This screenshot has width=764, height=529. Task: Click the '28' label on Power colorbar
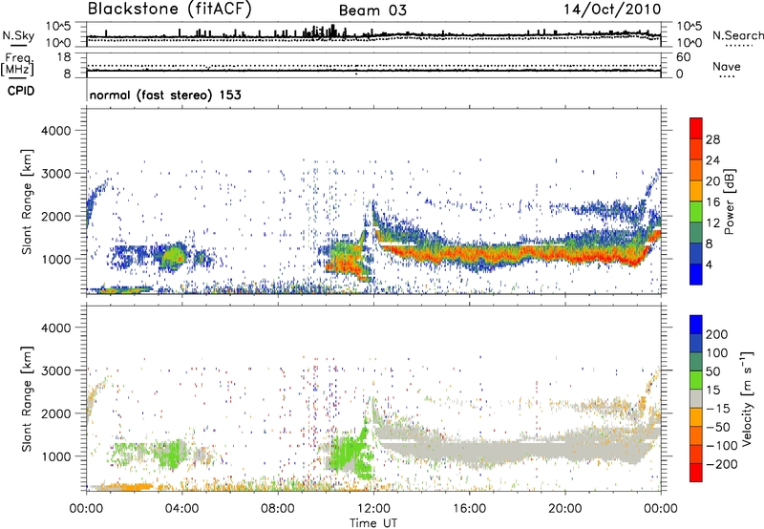tap(712, 139)
